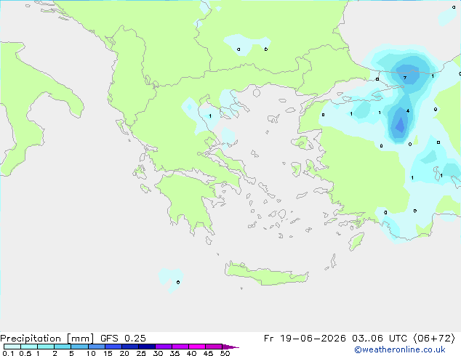Click the legend tick label '10'
Image resolution: width=461 pixels, height=356 pixels.
coord(91,353)
